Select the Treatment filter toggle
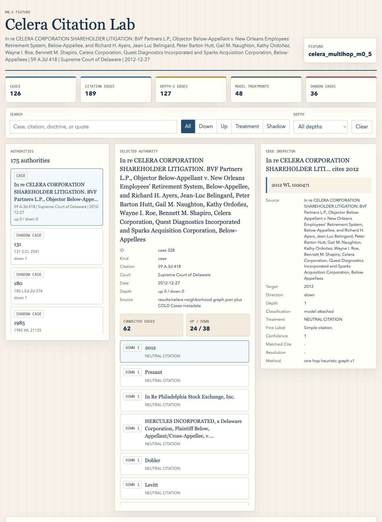Viewport: 382px width, 522px height. (x=247, y=126)
